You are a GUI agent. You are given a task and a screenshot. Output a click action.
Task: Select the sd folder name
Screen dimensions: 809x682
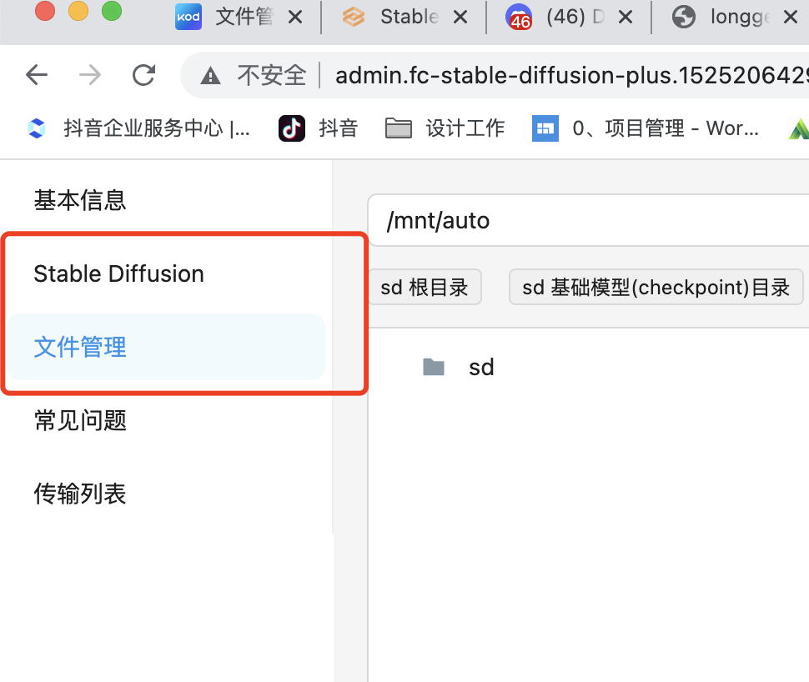[481, 368]
